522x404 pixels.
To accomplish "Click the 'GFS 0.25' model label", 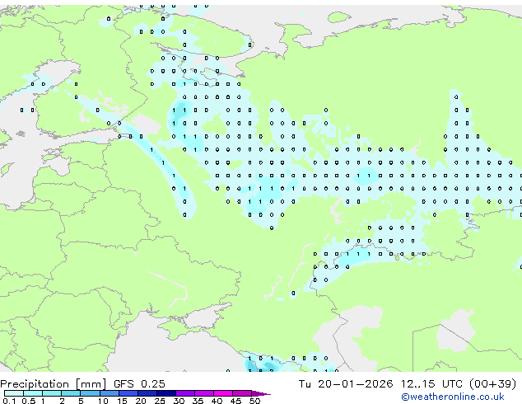I will pyautogui.click(x=139, y=384).
